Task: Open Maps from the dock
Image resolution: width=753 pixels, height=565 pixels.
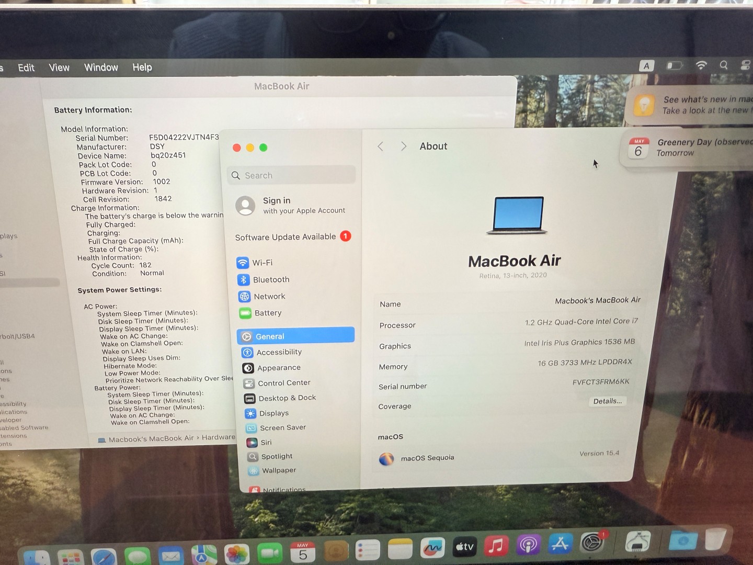Action: click(x=204, y=555)
